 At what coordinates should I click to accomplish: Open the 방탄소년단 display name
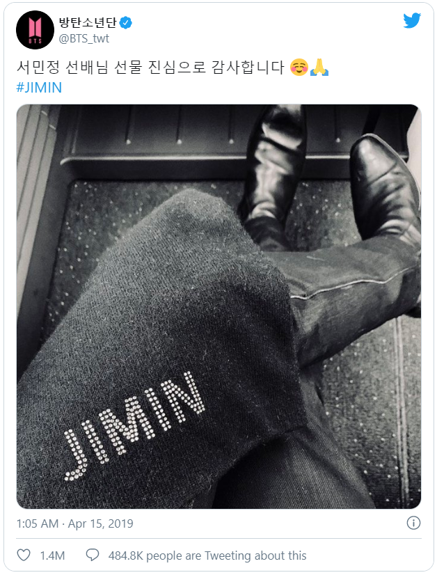pos(88,22)
